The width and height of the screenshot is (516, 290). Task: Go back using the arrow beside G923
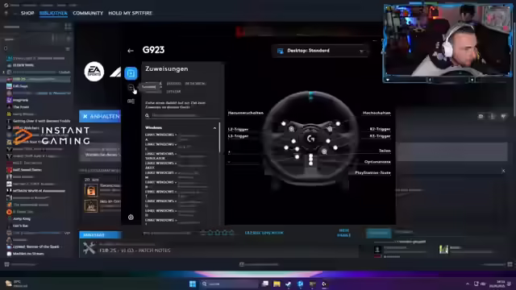pyautogui.click(x=131, y=51)
